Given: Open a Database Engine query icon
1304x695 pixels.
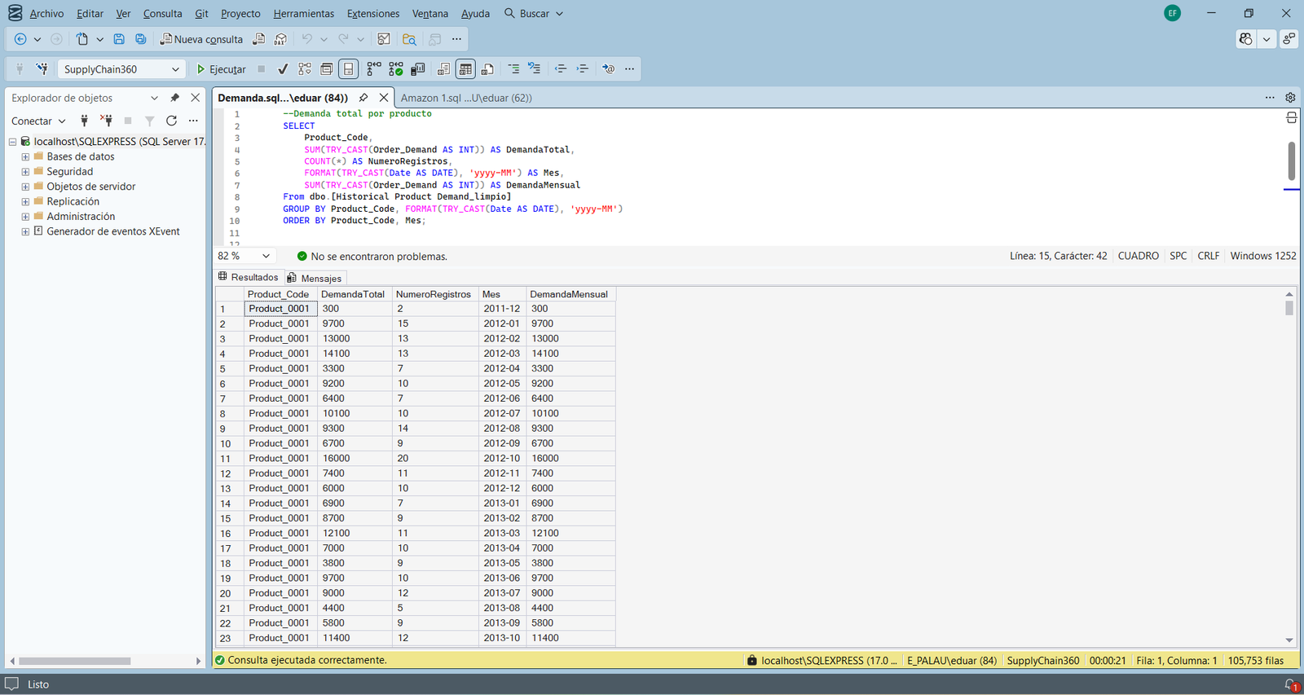Looking at the screenshot, I should [258, 39].
